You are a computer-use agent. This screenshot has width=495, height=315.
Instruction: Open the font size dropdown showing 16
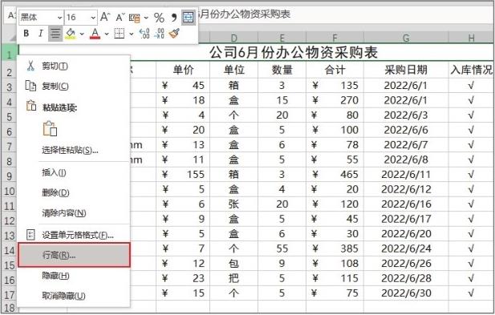tap(80, 18)
